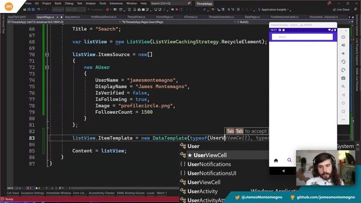
Task: Open the Project menu
Action: 47,3
